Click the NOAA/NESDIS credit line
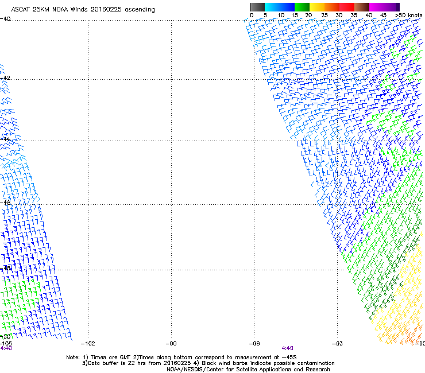The image size is (425, 373). tap(248, 370)
